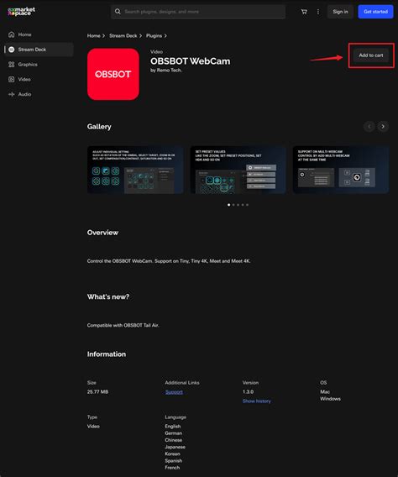Open the three-dot more options menu
The width and height of the screenshot is (398, 477).
point(318,12)
